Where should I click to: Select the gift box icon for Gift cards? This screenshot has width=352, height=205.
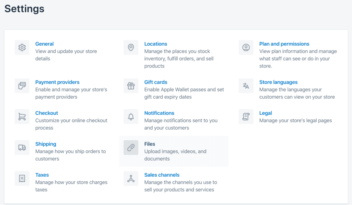coord(131,86)
